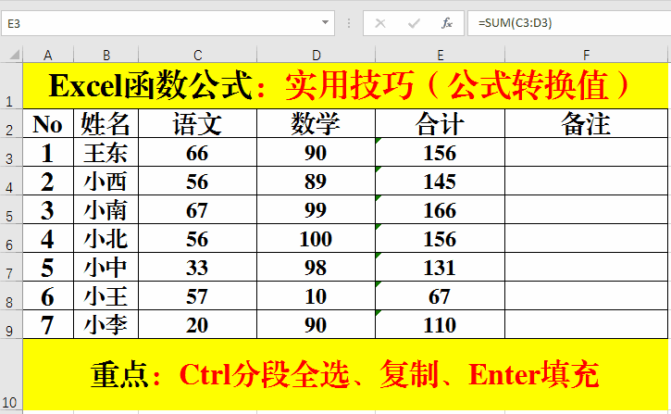Image resolution: width=671 pixels, height=414 pixels.
Task: Select row 4 header
Action: [11, 181]
